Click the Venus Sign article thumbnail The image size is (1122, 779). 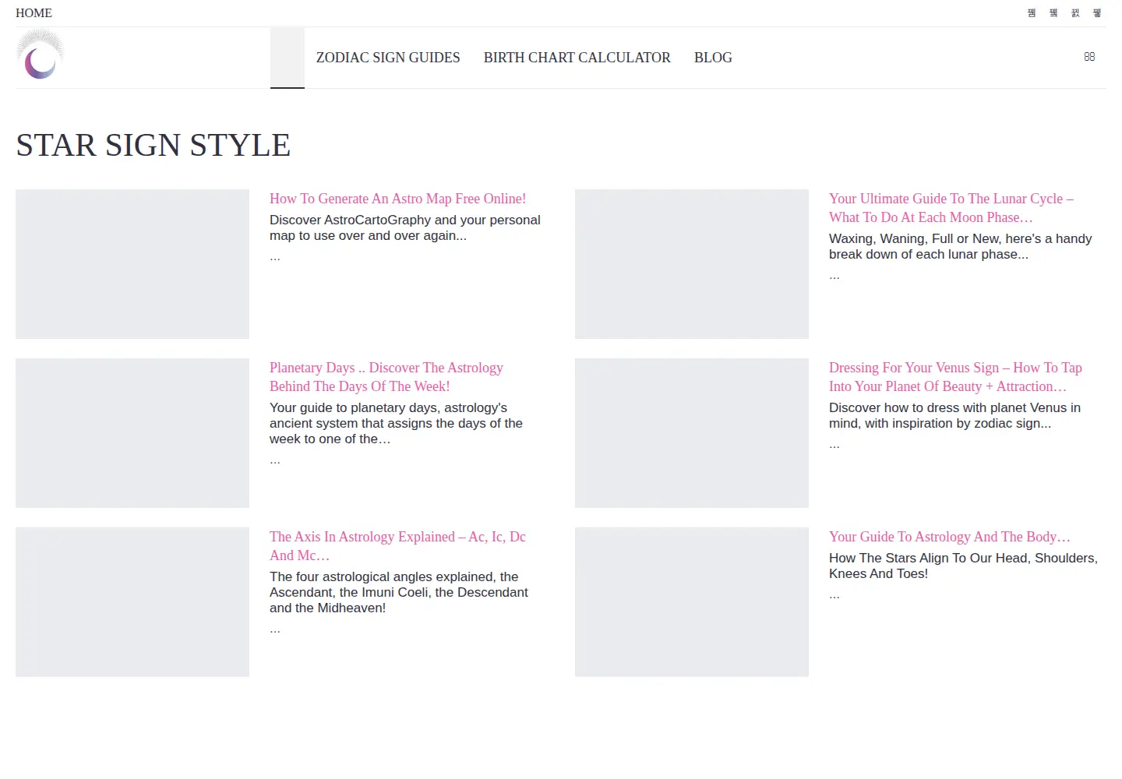pos(692,433)
